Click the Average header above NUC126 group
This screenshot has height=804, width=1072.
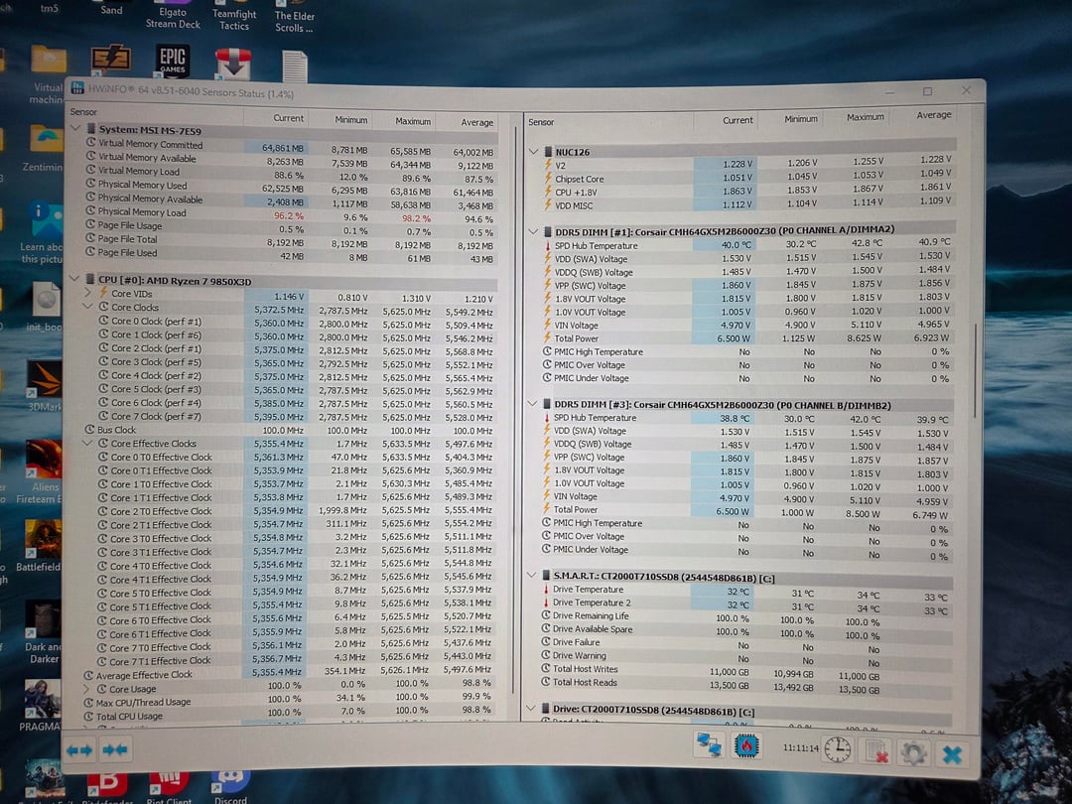933,115
